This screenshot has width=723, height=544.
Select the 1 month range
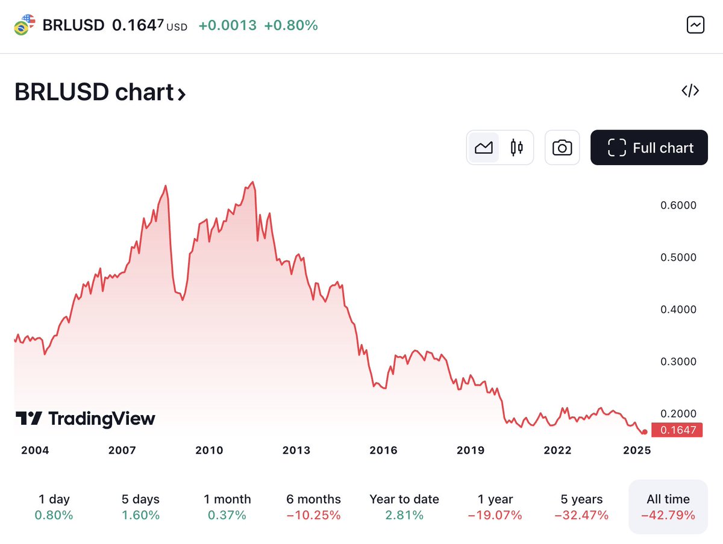click(227, 507)
